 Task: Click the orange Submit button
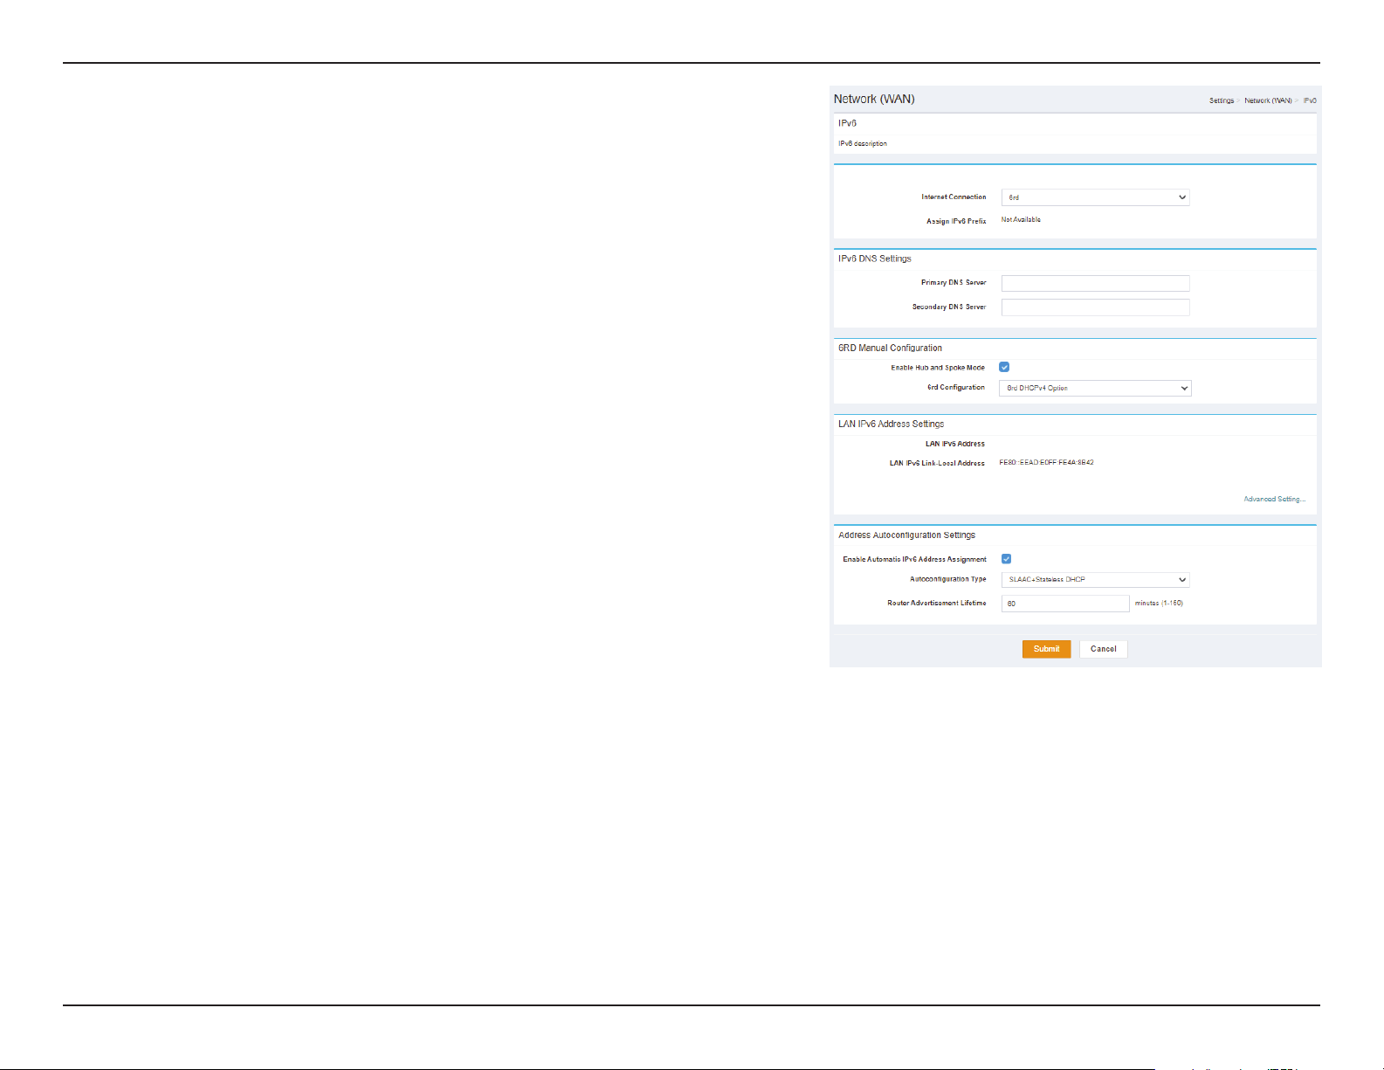[x=1046, y=649]
